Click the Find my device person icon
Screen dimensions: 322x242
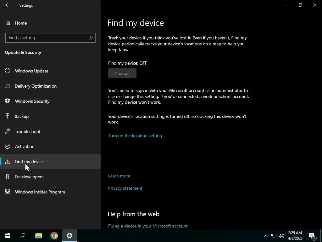pos(8,161)
